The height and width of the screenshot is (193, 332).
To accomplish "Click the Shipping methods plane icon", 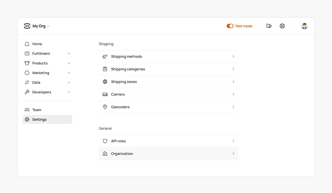I will (x=105, y=57).
